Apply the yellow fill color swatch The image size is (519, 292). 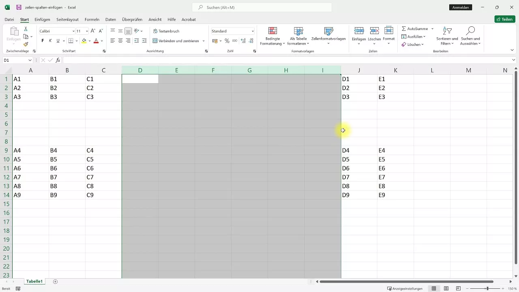(x=84, y=41)
